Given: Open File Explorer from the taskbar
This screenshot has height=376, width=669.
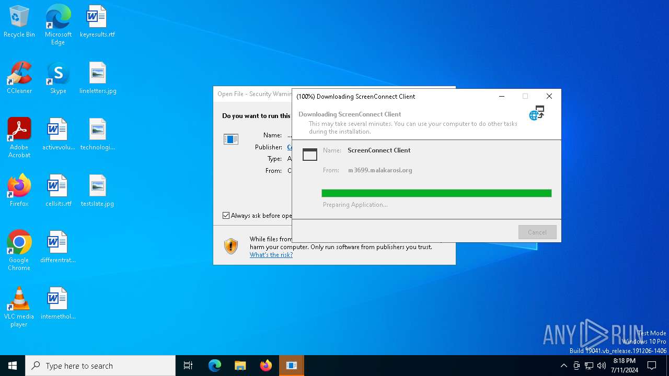Looking at the screenshot, I should tap(240, 366).
